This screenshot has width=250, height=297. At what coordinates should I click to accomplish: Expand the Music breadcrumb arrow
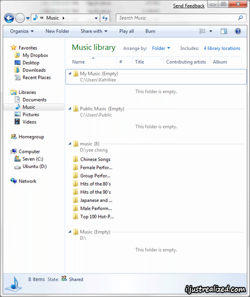tap(63, 18)
